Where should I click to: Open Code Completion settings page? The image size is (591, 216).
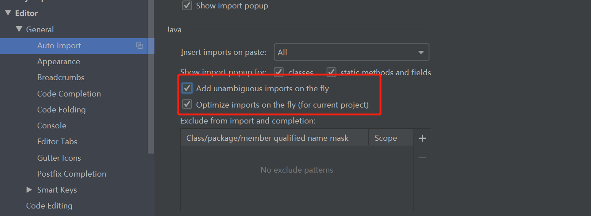(x=69, y=93)
